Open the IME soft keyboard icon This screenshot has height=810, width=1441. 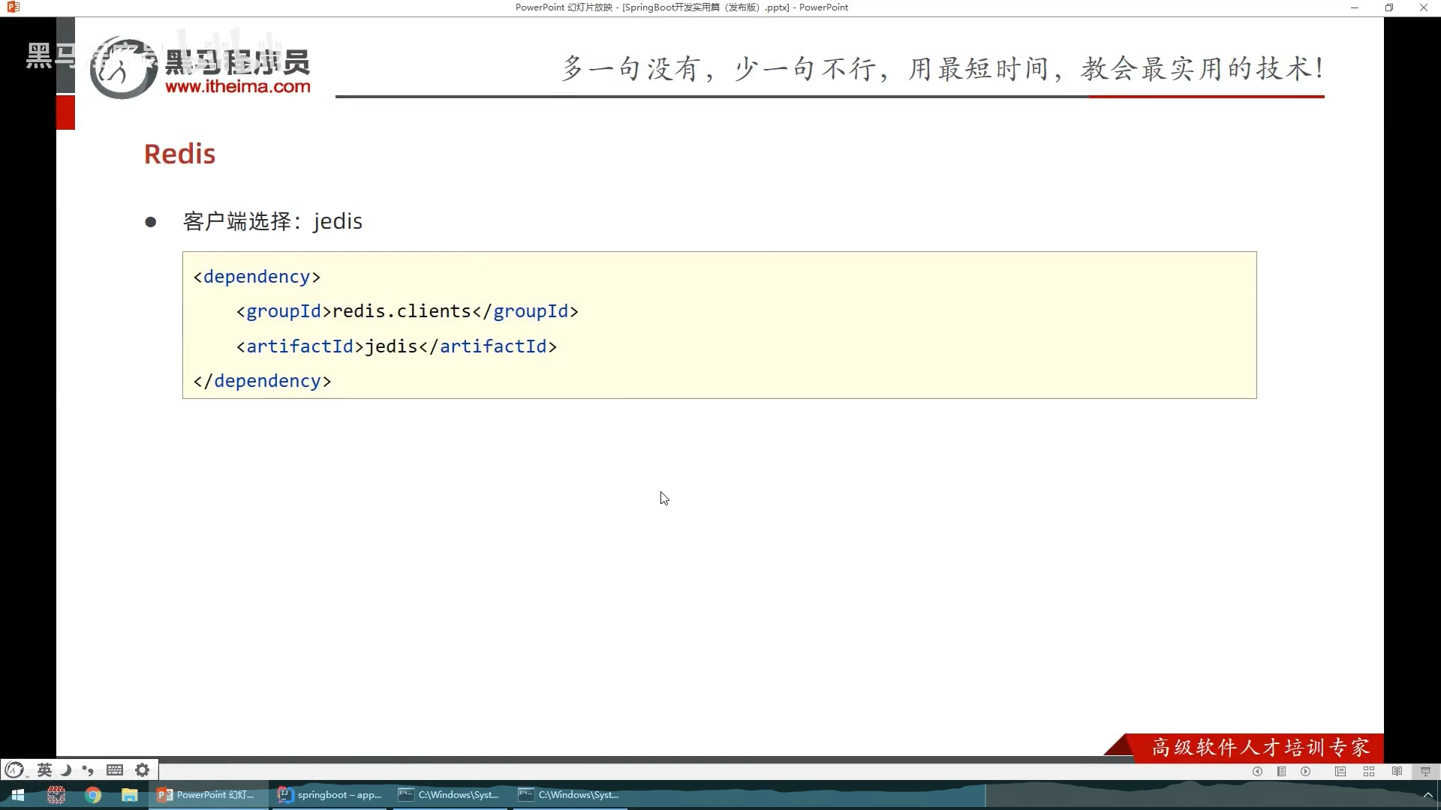[115, 769]
